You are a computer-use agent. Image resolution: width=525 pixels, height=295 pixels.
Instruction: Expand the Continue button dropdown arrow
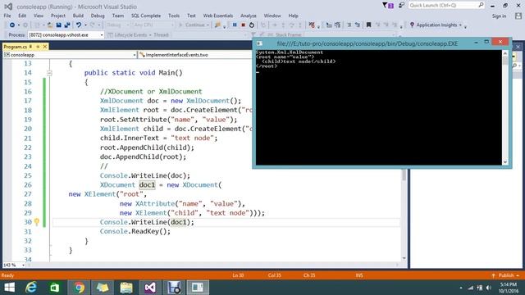(208, 25)
